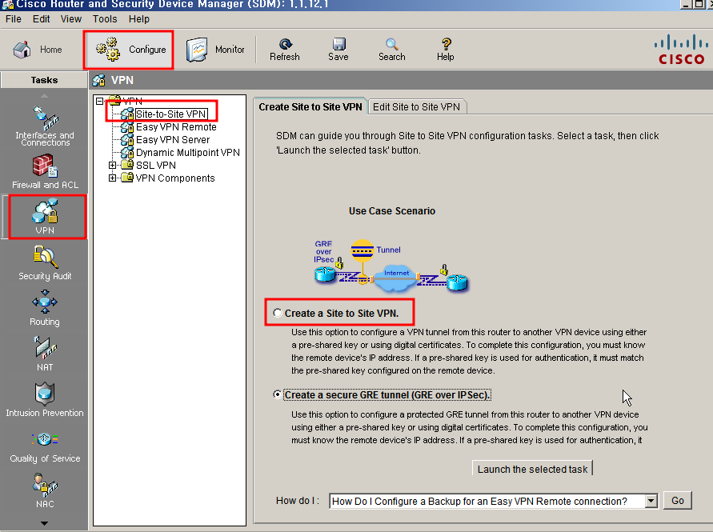Save the router configuration
The image size is (713, 532).
[338, 50]
